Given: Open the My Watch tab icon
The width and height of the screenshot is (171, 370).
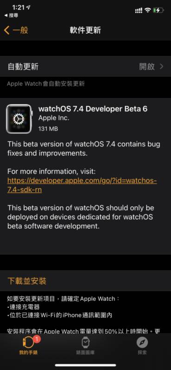Looking at the screenshot, I should point(28,342).
